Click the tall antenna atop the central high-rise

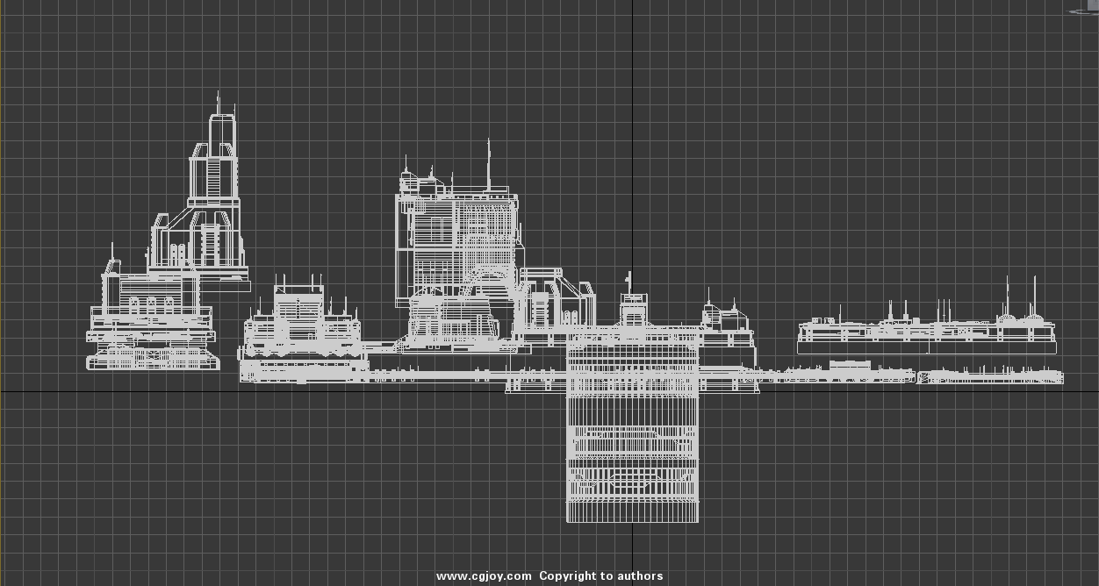(489, 163)
